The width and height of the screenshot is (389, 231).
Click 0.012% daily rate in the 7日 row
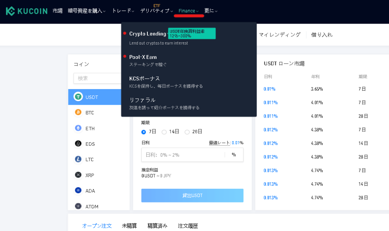[x=270, y=129]
